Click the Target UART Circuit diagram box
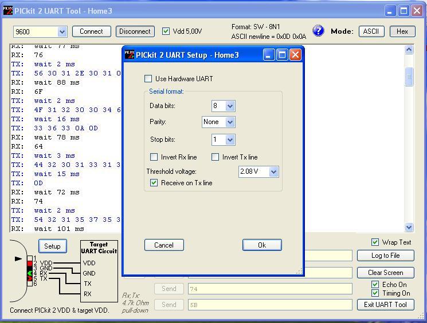Screen dimensions: 427x323 coord(99,271)
